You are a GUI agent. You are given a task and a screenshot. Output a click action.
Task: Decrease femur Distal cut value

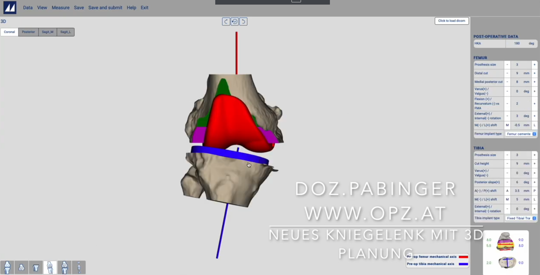507,73
